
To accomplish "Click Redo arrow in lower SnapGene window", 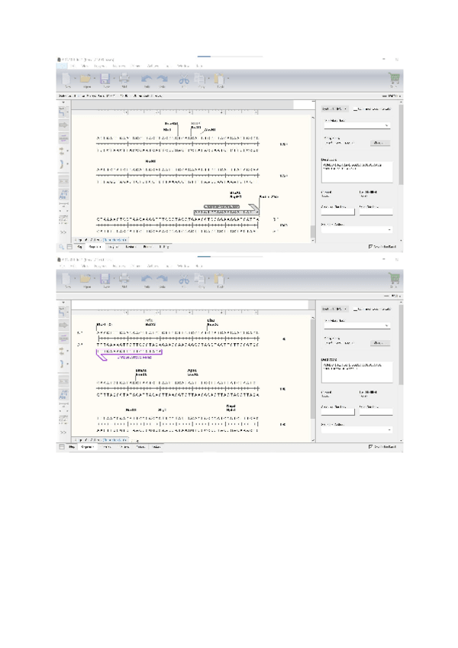I will pos(163,280).
